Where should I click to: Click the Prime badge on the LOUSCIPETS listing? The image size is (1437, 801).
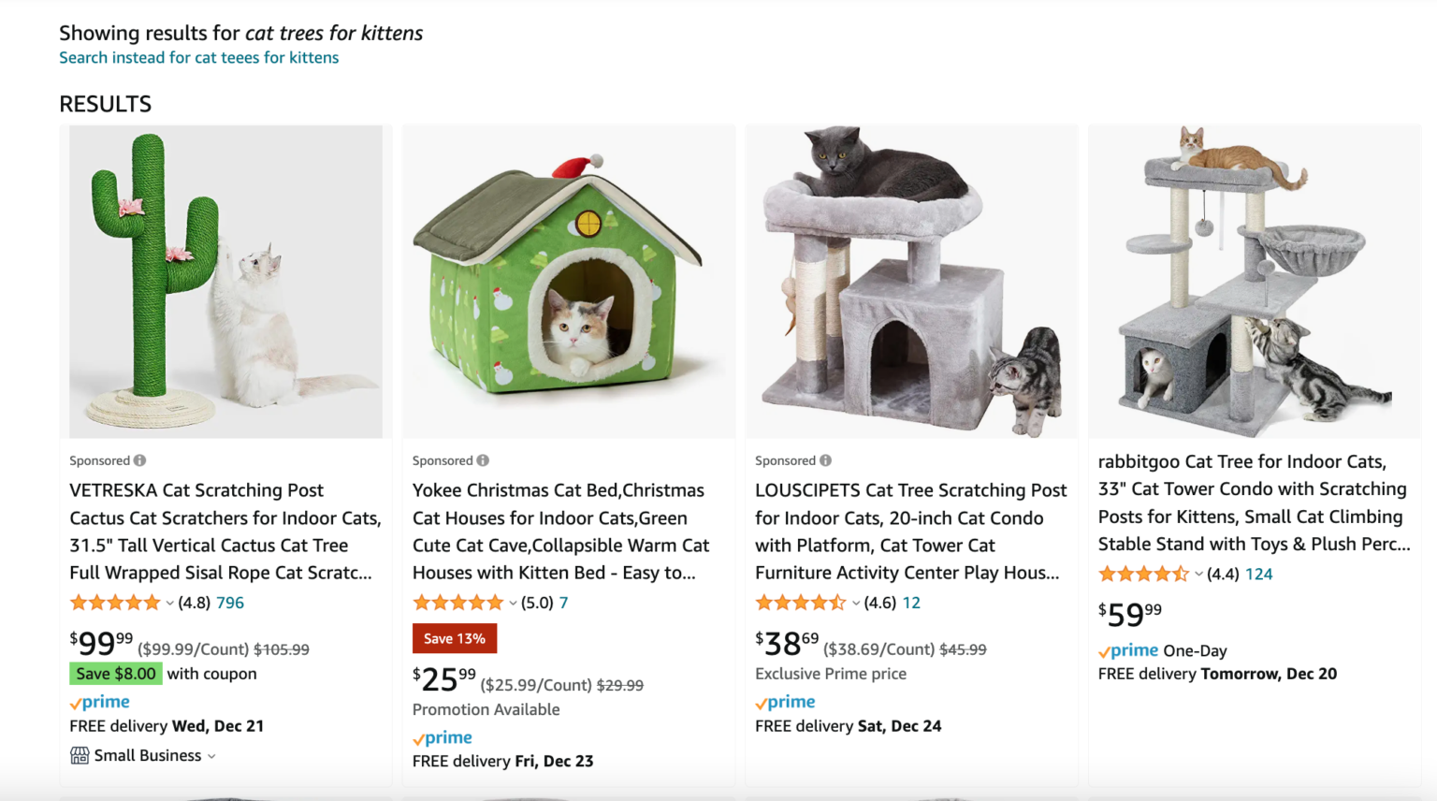[x=784, y=701]
